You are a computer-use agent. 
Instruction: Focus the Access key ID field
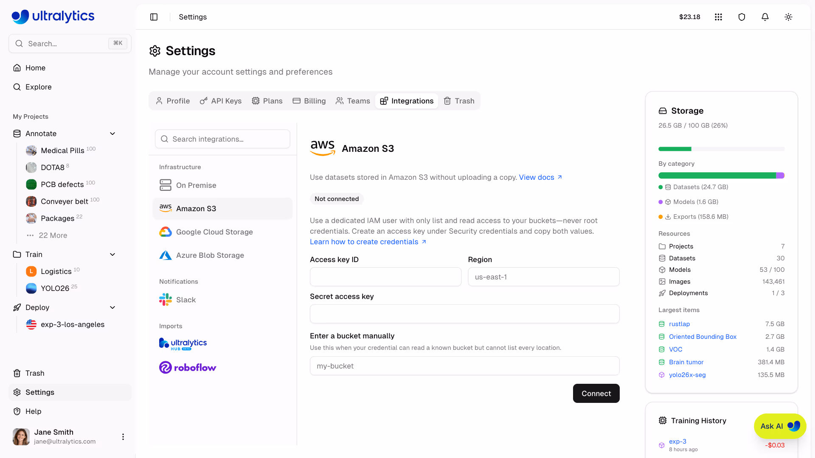click(385, 277)
